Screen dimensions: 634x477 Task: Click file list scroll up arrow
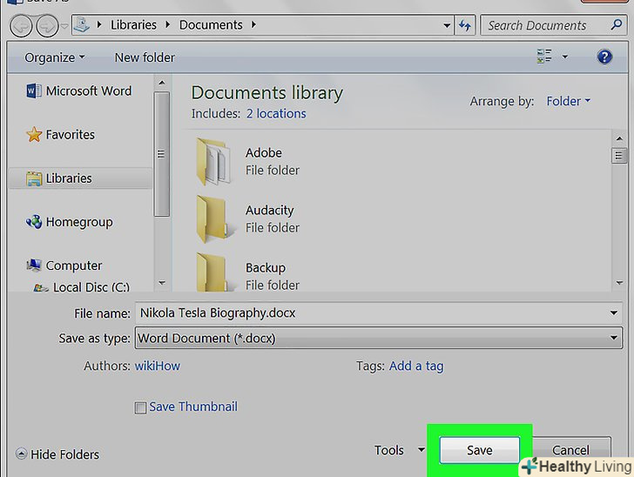click(x=619, y=138)
